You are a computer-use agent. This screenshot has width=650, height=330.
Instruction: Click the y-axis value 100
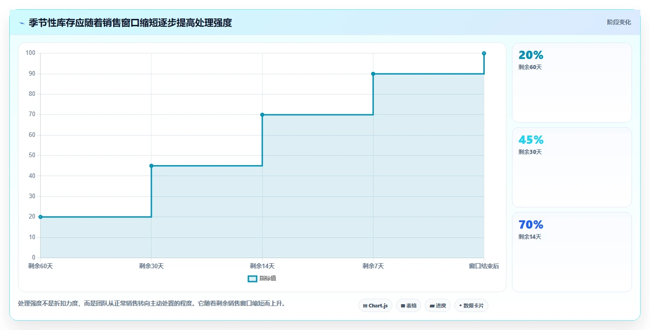(30, 53)
